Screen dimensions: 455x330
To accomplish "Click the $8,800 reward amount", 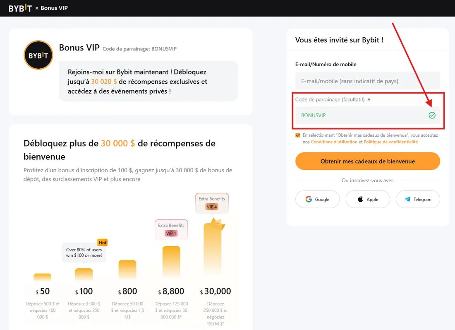I will coord(171,291).
